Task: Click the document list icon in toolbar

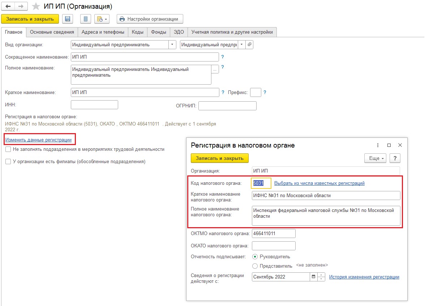Action: tap(85, 19)
